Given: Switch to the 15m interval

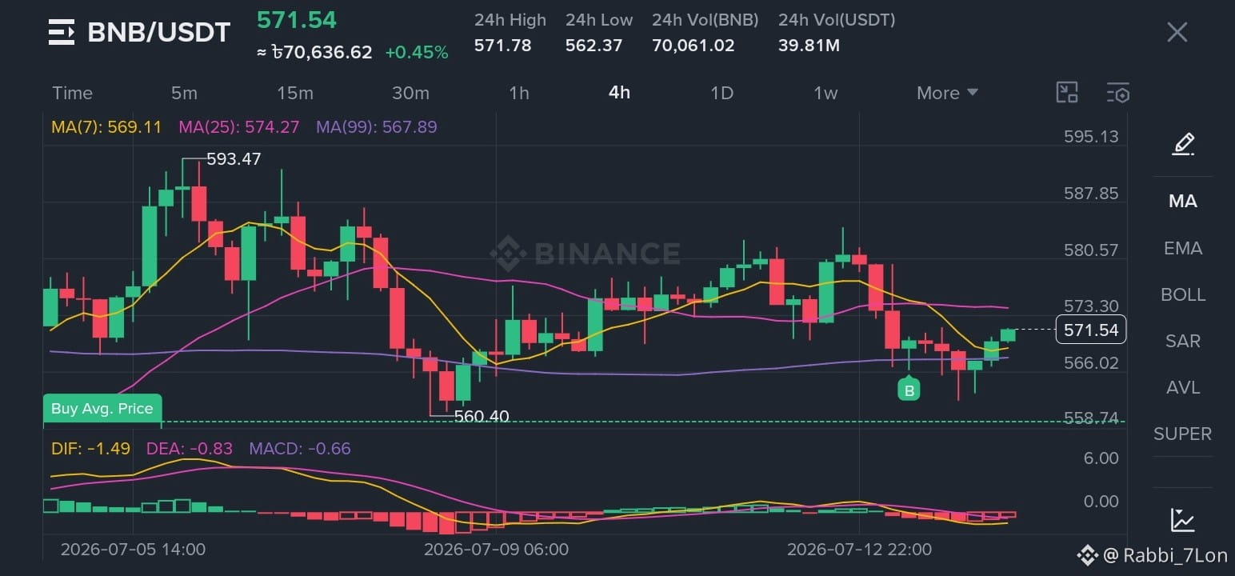Looking at the screenshot, I should (295, 93).
